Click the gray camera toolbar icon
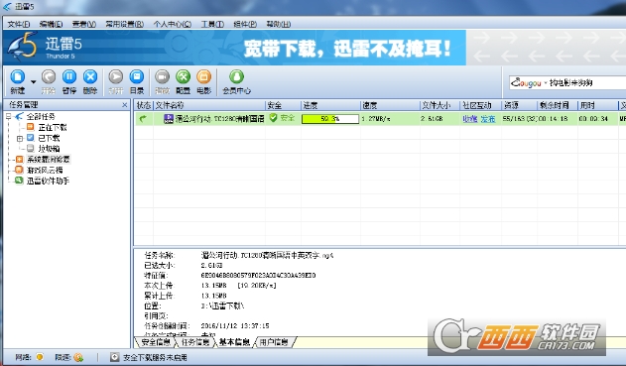The image size is (626, 366). click(x=162, y=76)
